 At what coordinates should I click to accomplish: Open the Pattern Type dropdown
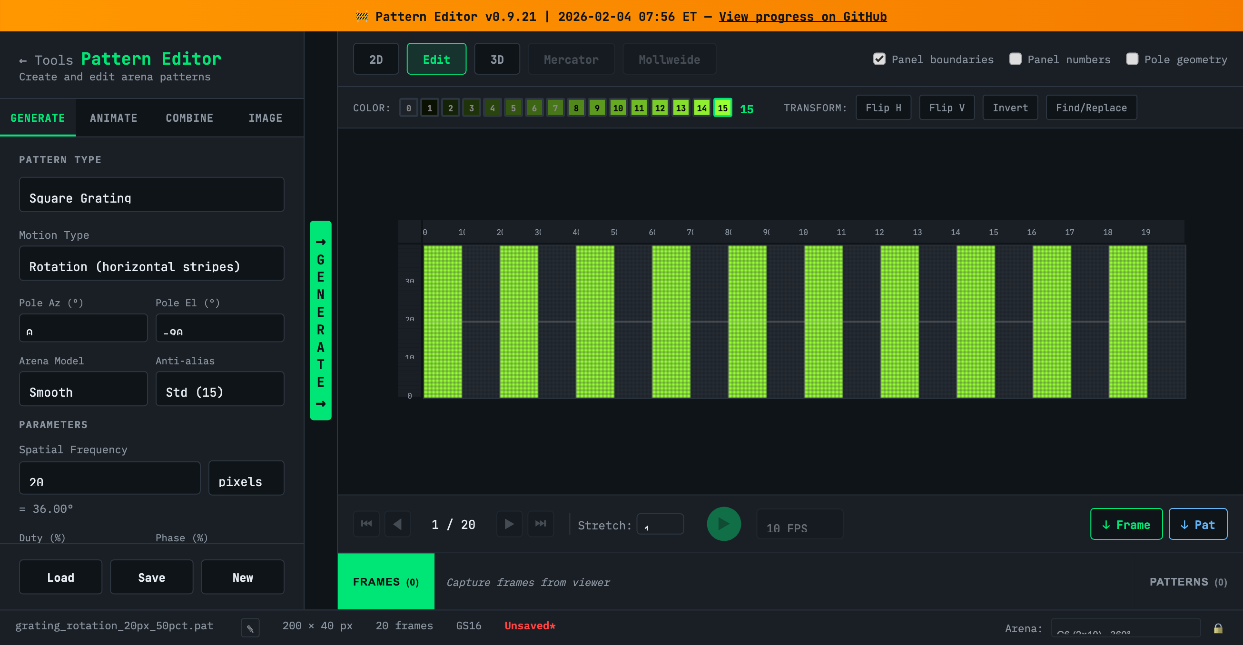tap(151, 195)
